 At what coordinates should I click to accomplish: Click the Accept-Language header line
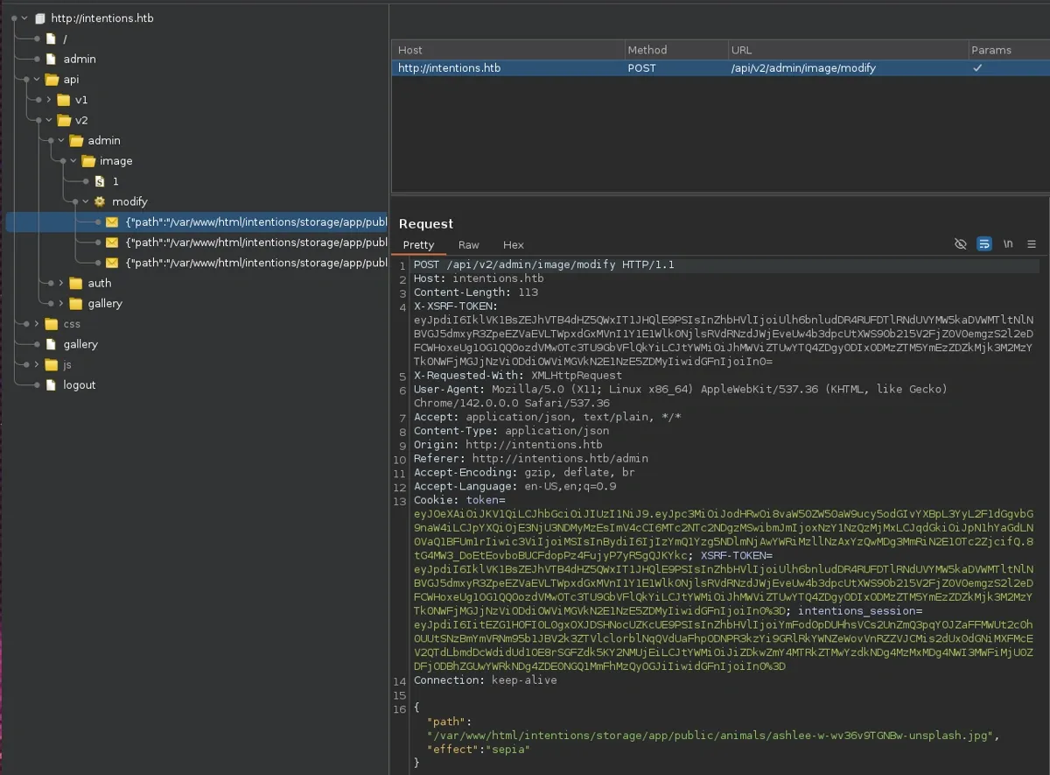pos(515,486)
